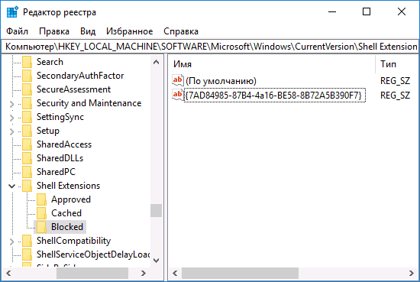Image resolution: width=420 pixels, height=282 pixels.
Task: Expand the SettingSync key
Action: [x=11, y=118]
